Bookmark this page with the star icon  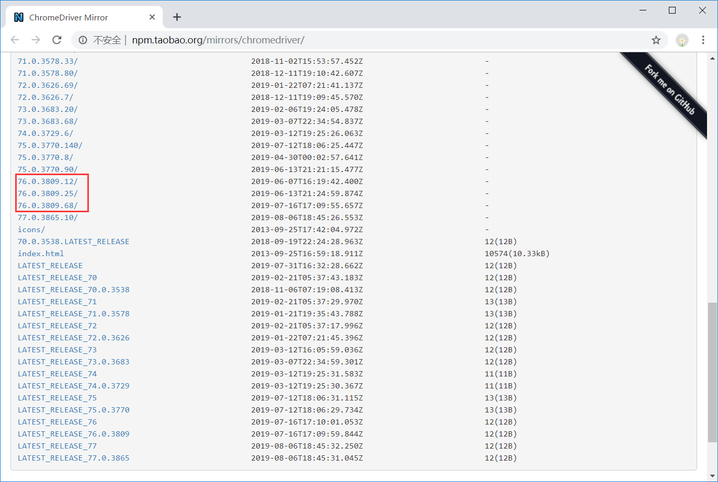coord(656,40)
